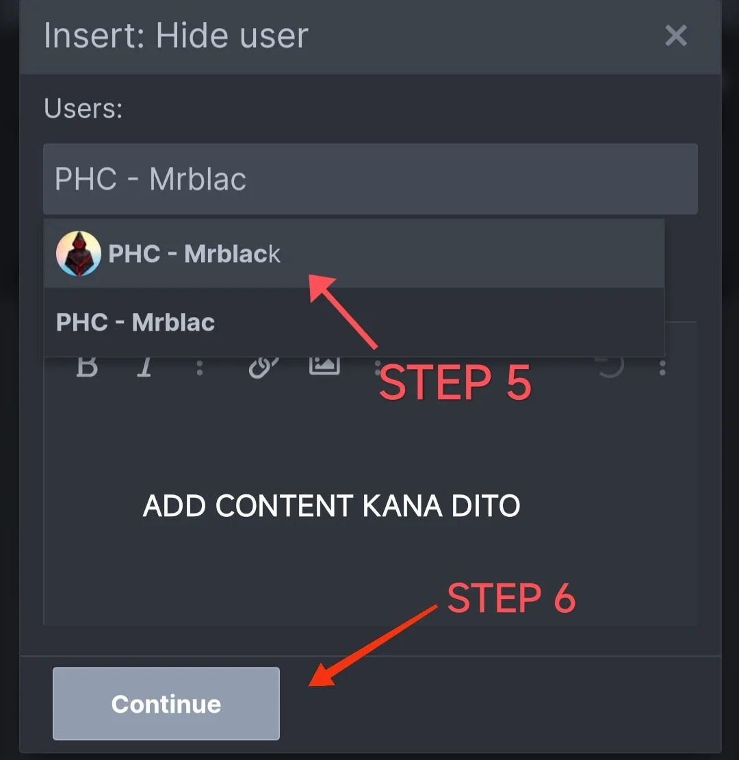Open more formatting options beside Italic
The height and width of the screenshot is (760, 739).
coord(200,368)
